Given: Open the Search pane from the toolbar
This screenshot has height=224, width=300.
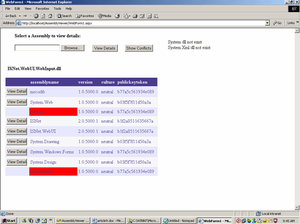Looking at the screenshot, I should [x=64, y=16].
